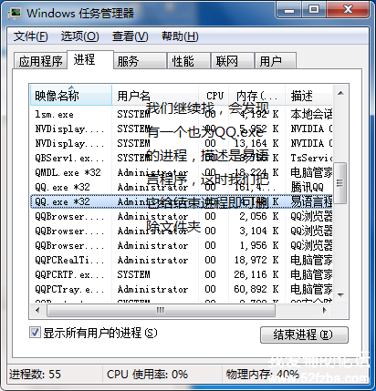Switch to the 应用程序 tab
The height and width of the screenshot is (391, 376).
(x=40, y=61)
